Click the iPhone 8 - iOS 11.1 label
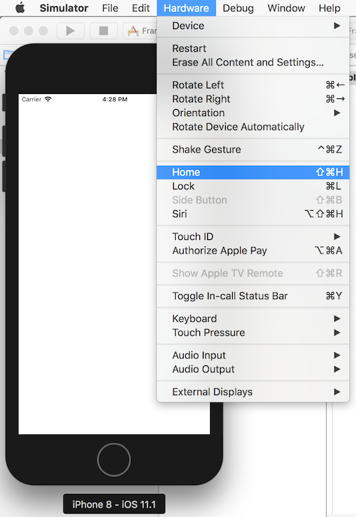 (114, 504)
